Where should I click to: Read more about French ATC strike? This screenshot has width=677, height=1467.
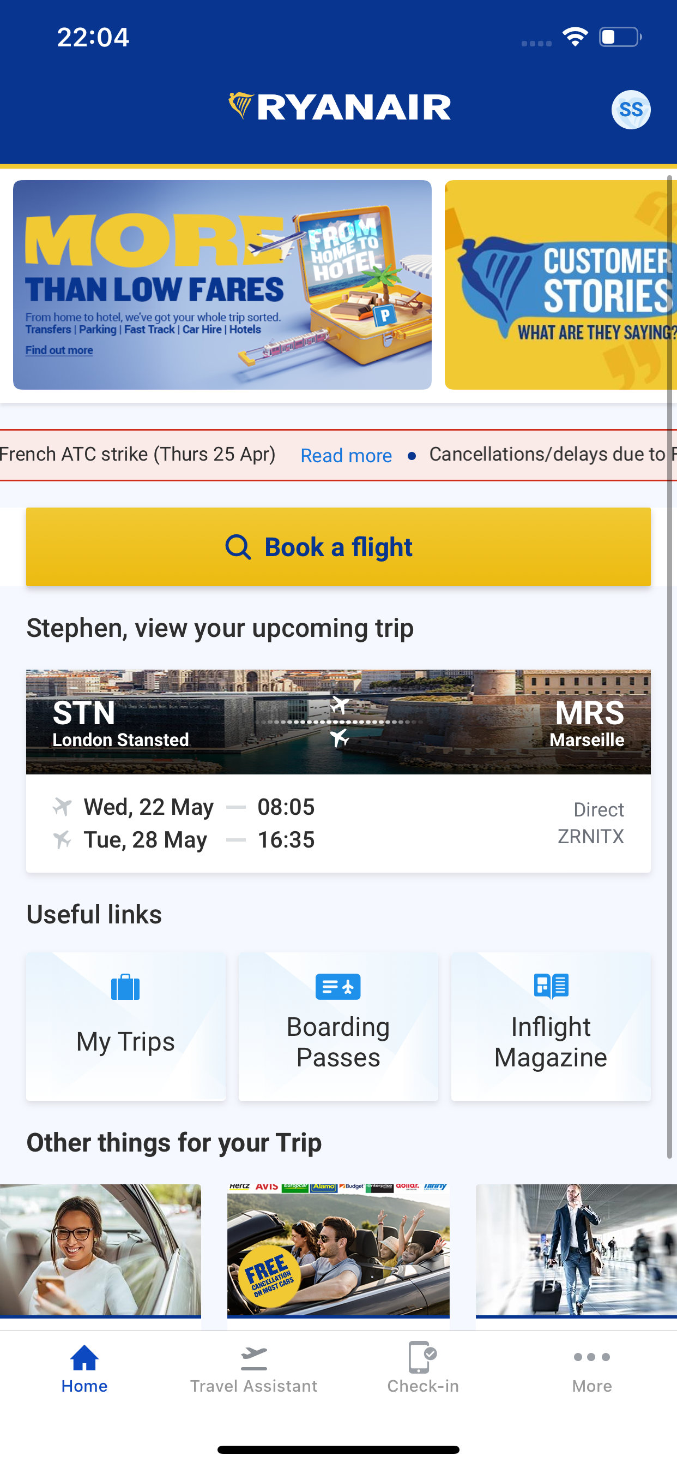click(346, 456)
